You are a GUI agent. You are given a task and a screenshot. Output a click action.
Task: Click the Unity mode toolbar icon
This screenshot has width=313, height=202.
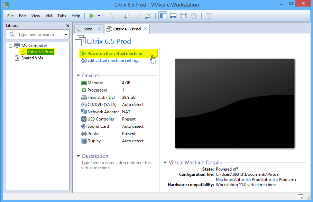pyautogui.click(x=194, y=16)
